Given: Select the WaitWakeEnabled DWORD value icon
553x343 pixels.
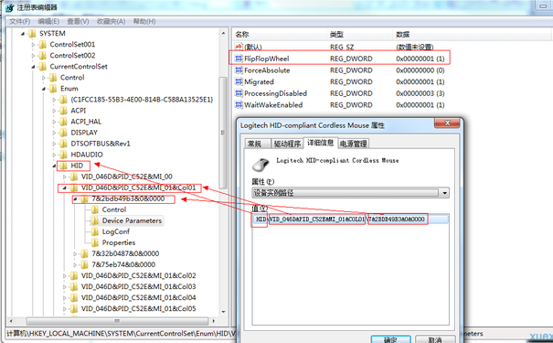Looking at the screenshot, I should (239, 105).
